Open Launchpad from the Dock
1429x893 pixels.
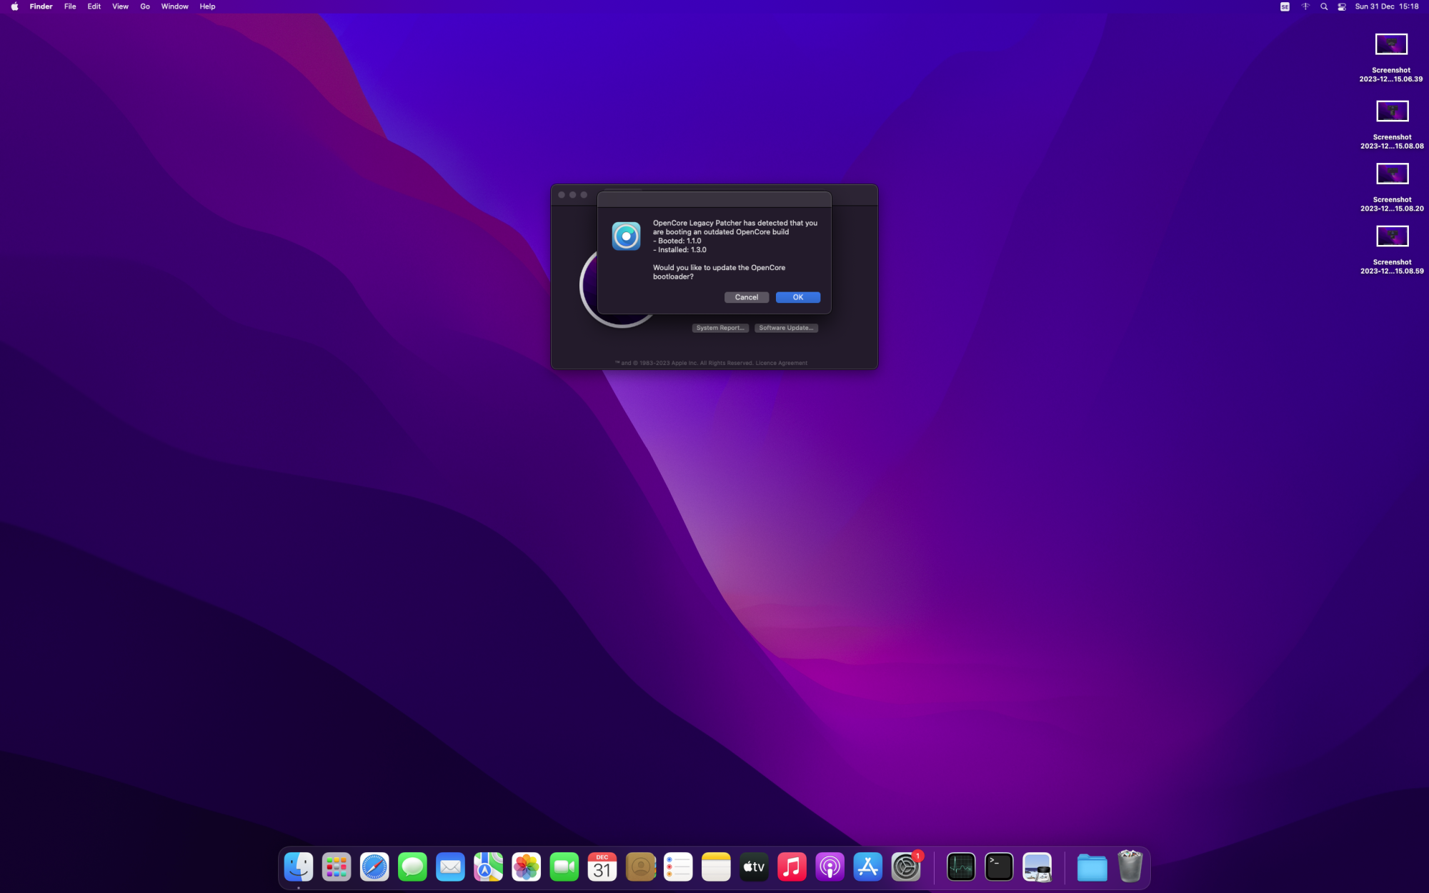click(x=337, y=867)
